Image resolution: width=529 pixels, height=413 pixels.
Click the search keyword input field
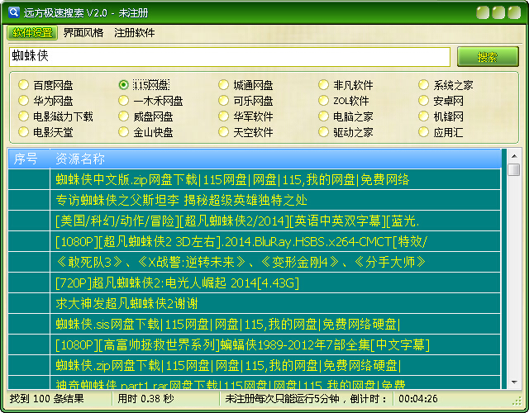(x=230, y=56)
